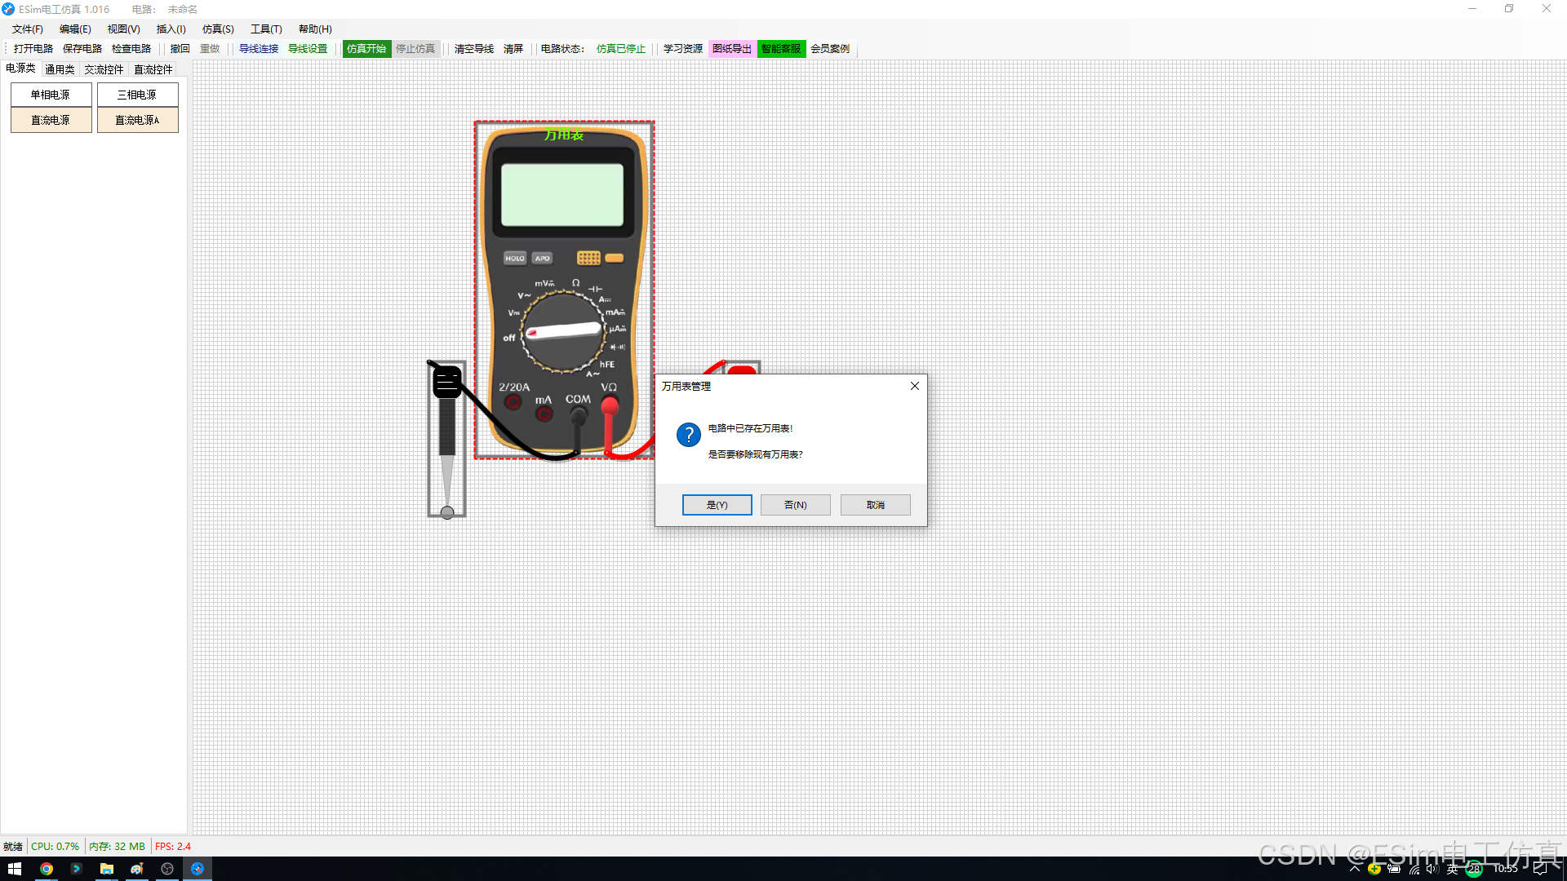Click the mA jack on multimeter
The height and width of the screenshot is (881, 1567).
click(x=544, y=414)
